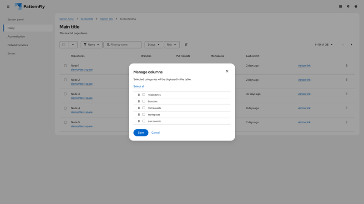The width and height of the screenshot is (364, 204).
Task: Click the Last commit column header
Action: [x=253, y=56]
